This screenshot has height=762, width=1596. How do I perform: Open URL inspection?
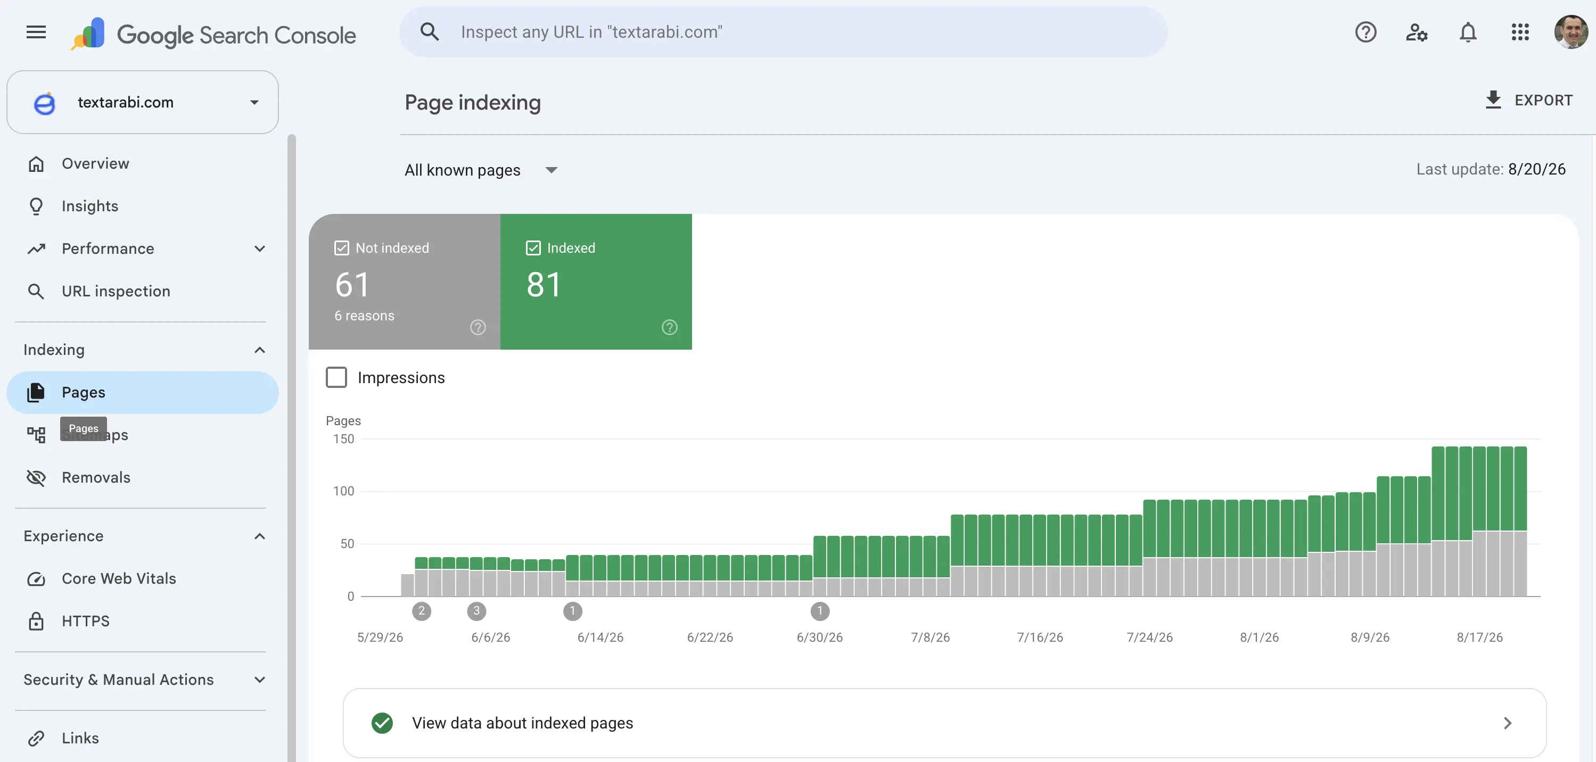pyautogui.click(x=143, y=291)
